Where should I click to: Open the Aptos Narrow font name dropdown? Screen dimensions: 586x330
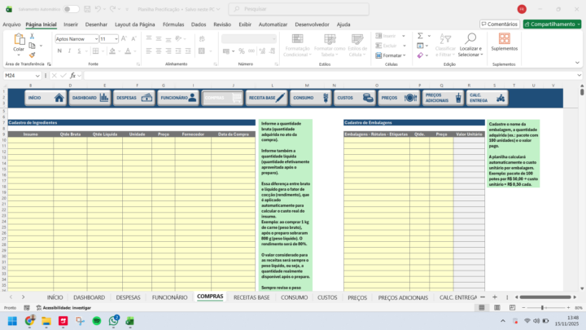coord(75,38)
